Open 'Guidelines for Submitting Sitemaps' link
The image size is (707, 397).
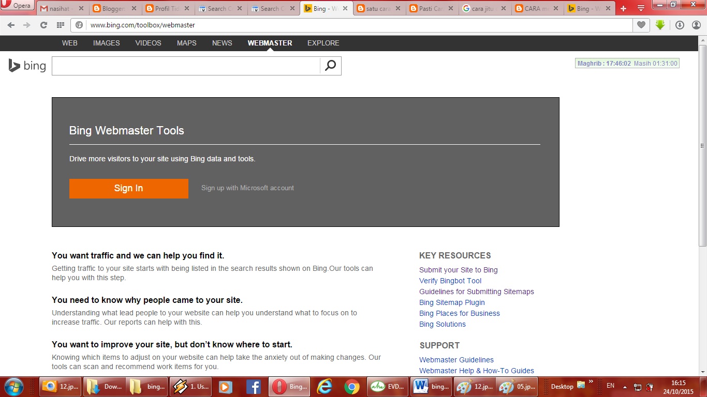477,292
